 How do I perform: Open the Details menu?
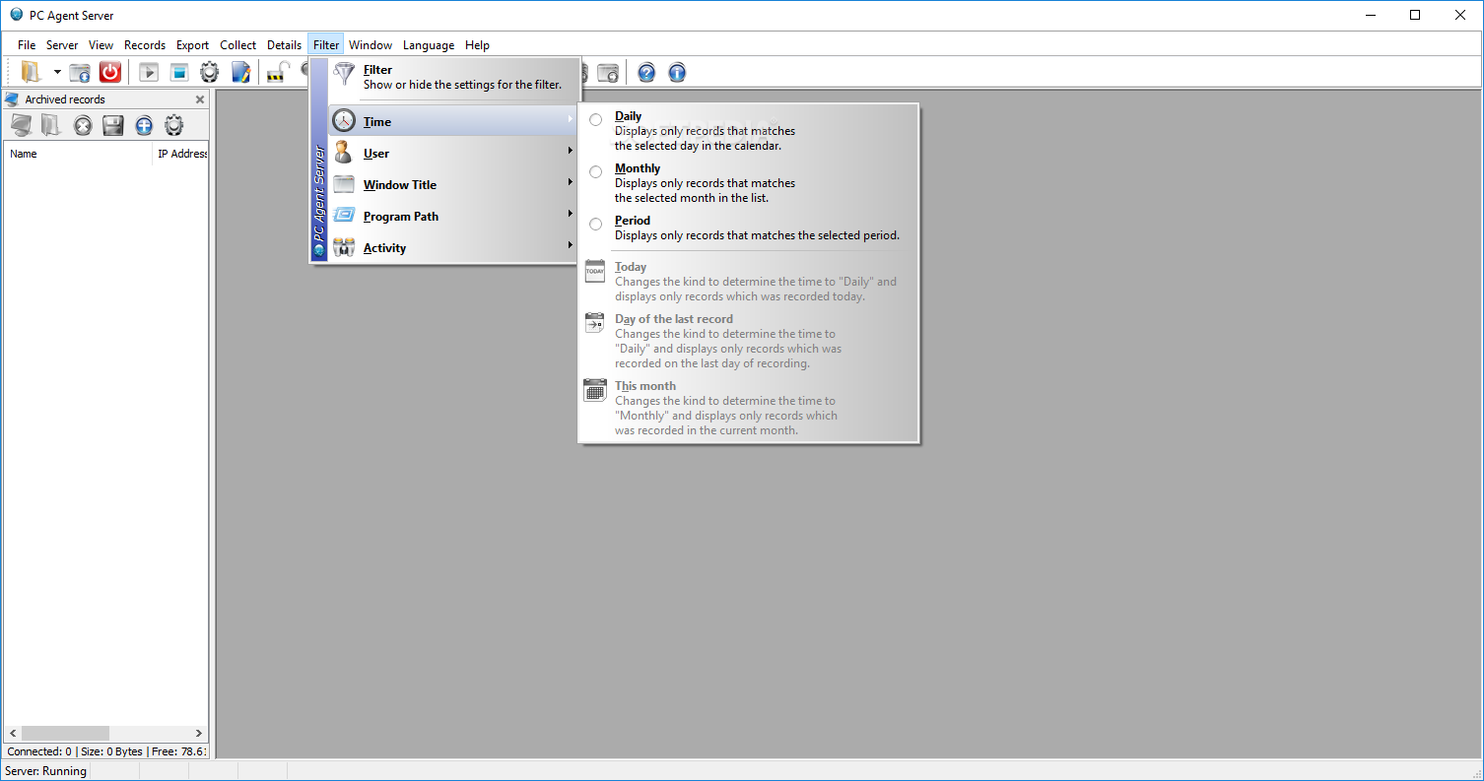284,45
